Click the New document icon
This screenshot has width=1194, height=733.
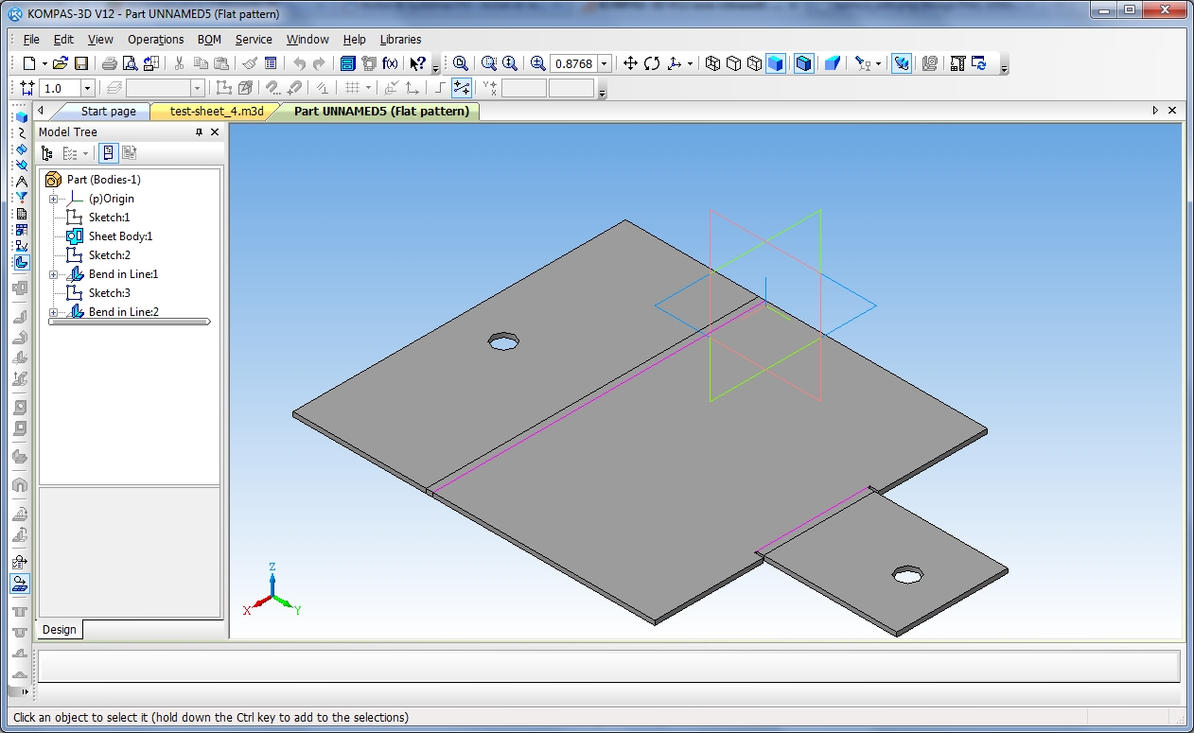[x=28, y=63]
